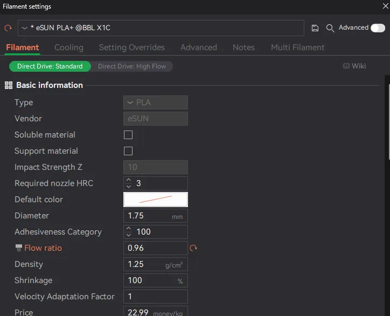Click the Density label
The image size is (390, 316).
29,264
